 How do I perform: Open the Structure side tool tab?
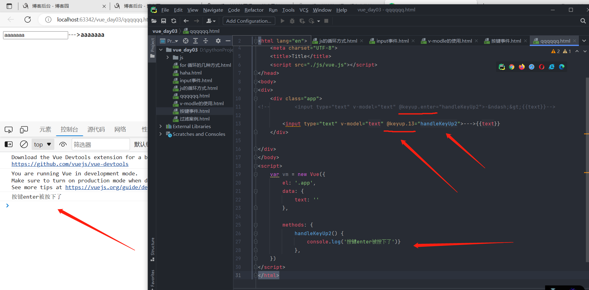152,249
